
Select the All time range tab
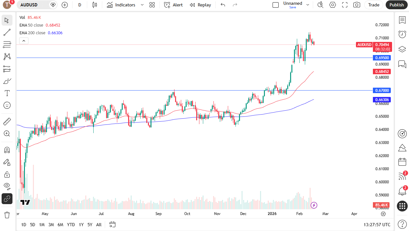tap(99, 225)
